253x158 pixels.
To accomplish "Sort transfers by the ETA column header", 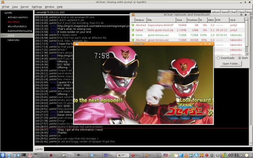I will 222,20.
